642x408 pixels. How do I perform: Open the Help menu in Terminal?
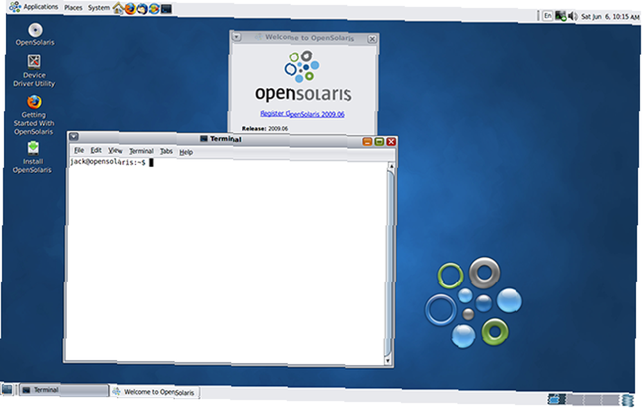186,152
